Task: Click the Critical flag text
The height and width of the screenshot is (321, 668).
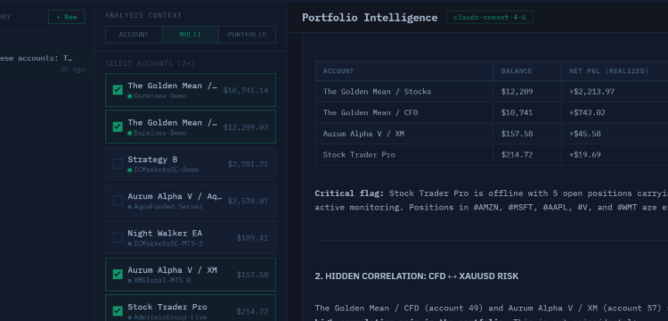Action: (349, 193)
